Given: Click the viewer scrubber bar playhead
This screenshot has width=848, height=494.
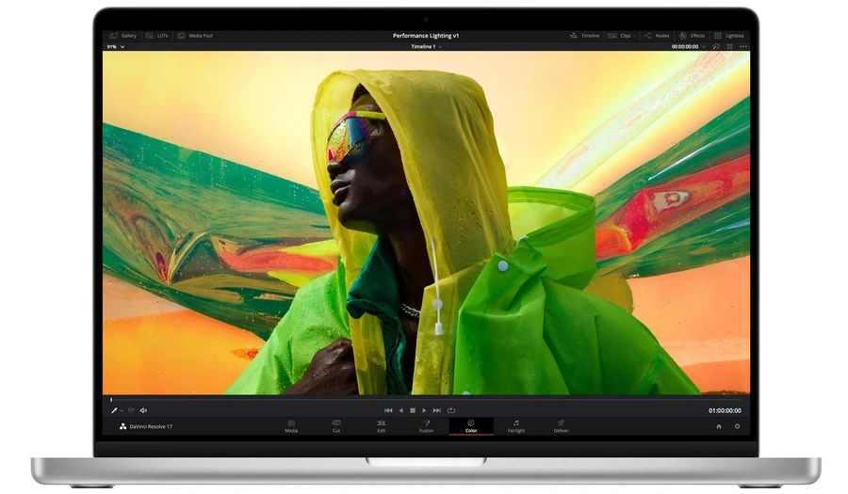Looking at the screenshot, I should tap(111, 400).
